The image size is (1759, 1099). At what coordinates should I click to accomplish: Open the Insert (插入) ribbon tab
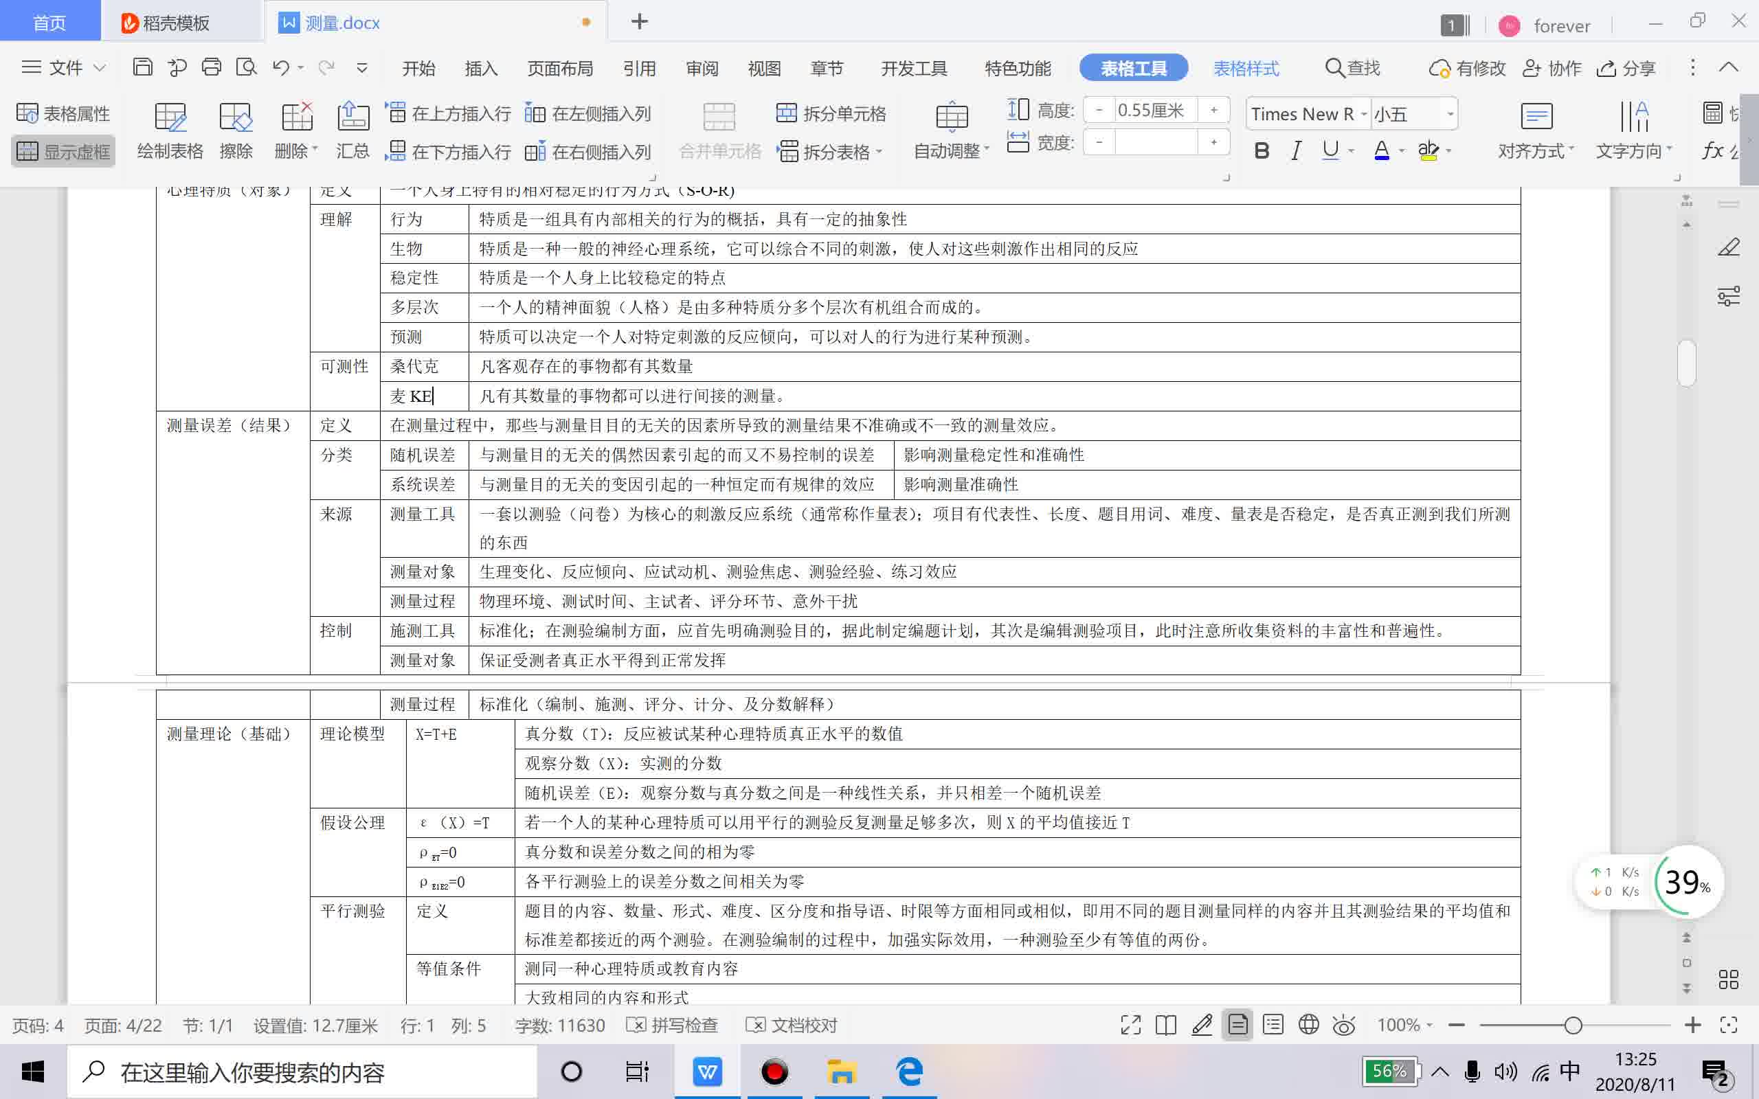[481, 67]
